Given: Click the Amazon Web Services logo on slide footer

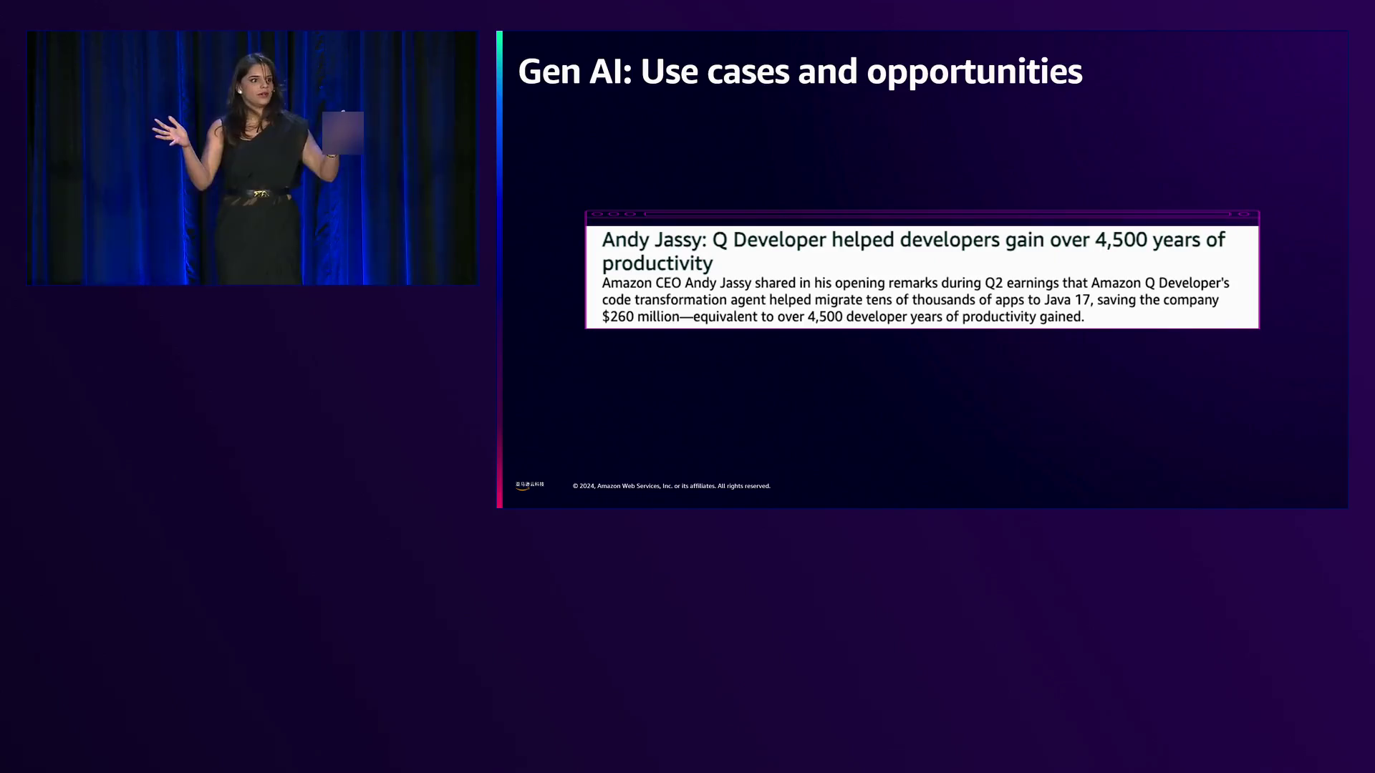Looking at the screenshot, I should coord(529,485).
